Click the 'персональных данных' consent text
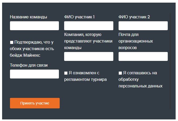The height and width of the screenshot is (121, 178). click(140, 86)
